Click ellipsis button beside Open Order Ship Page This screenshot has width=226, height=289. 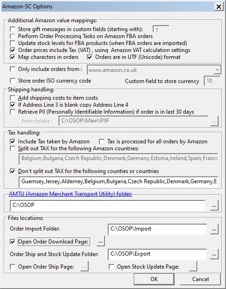click(84, 266)
